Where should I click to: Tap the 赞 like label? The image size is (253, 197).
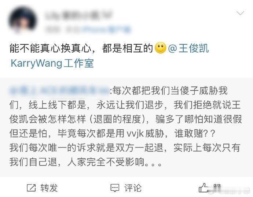tap(217, 187)
